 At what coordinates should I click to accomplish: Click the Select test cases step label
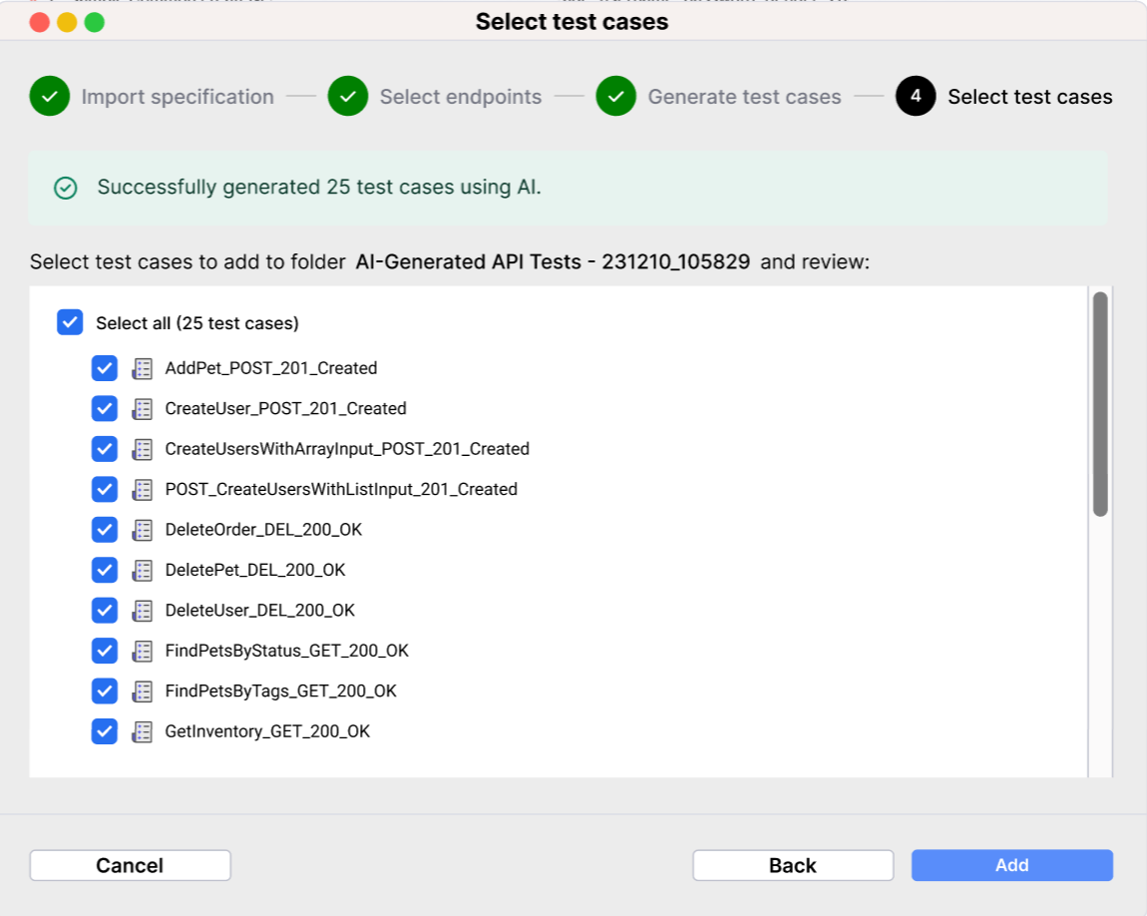[x=1030, y=97]
